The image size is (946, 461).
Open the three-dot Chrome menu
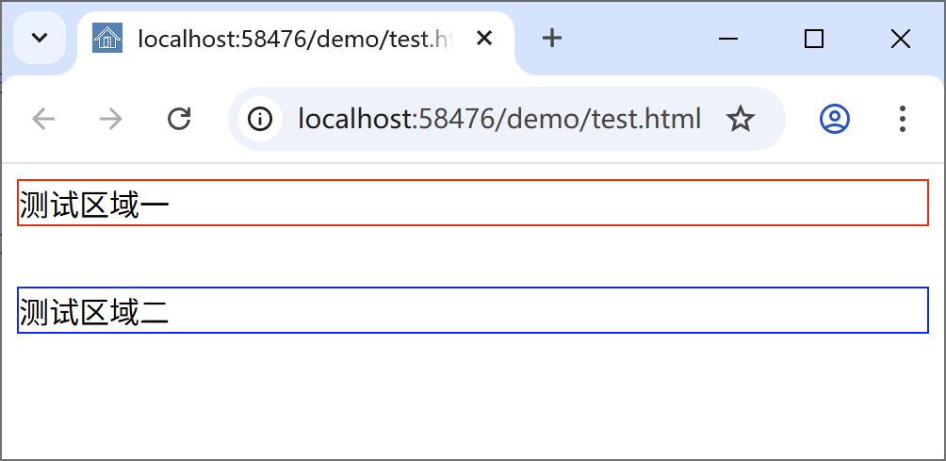coord(902,119)
